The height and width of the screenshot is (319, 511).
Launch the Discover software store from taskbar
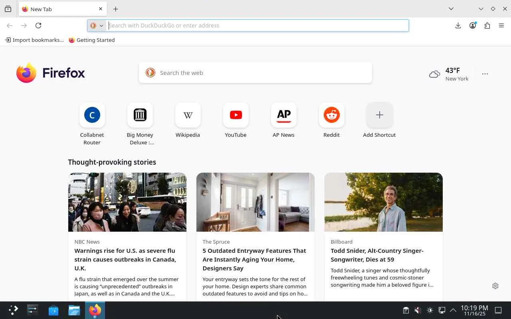pyautogui.click(x=53, y=310)
